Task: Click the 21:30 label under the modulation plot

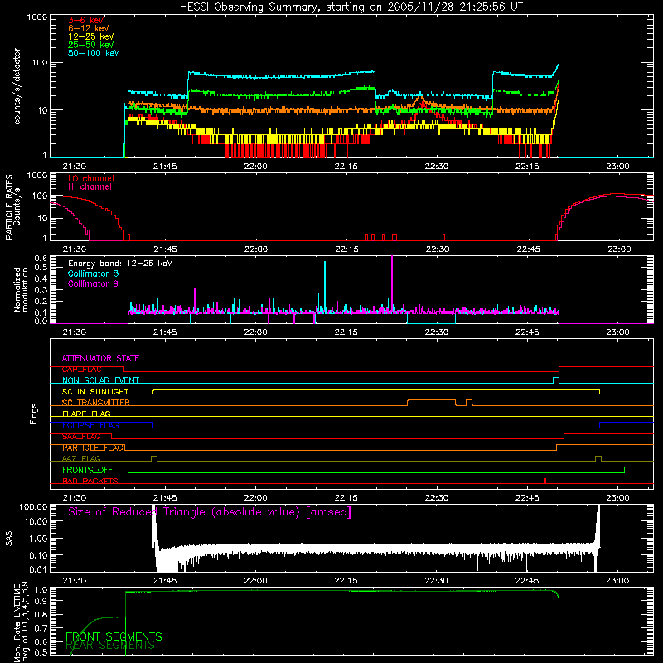Action: tap(75, 331)
